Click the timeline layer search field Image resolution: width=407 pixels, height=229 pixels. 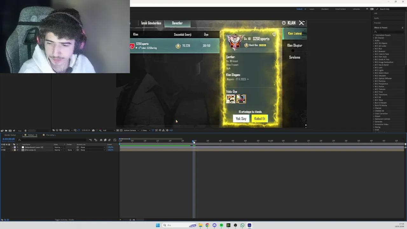coord(52,140)
